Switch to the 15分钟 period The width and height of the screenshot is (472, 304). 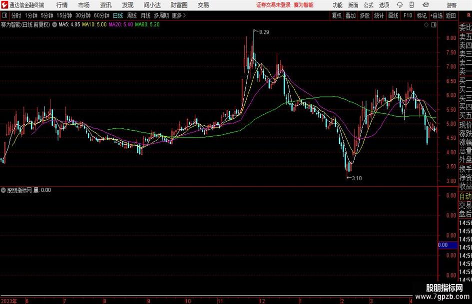[x=64, y=15]
